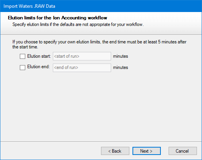The height and width of the screenshot is (160, 202).
Task: Focus the Elution start minutes field
Action: click(x=82, y=56)
